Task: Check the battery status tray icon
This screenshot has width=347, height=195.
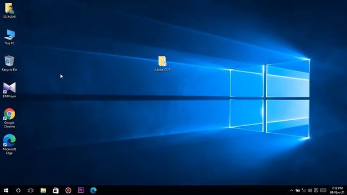Action: point(298,190)
